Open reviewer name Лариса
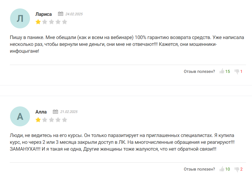 (x=44, y=14)
